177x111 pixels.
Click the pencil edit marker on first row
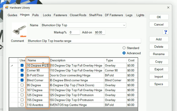pos(12,65)
